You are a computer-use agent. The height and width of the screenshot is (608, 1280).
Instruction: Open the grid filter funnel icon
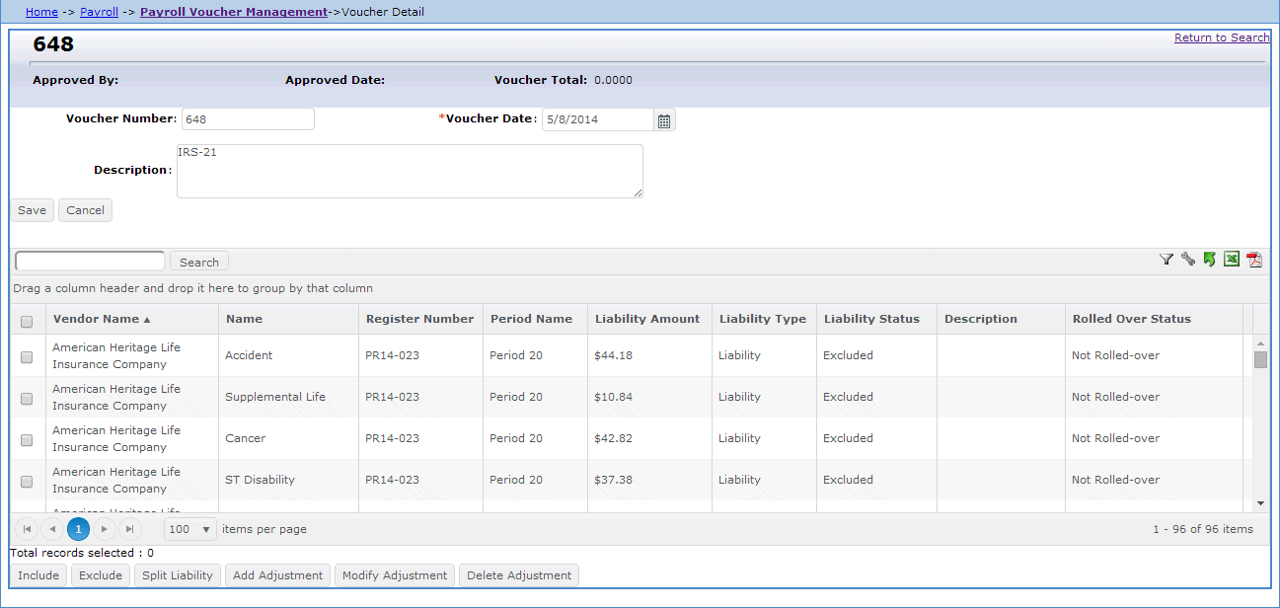point(1166,259)
